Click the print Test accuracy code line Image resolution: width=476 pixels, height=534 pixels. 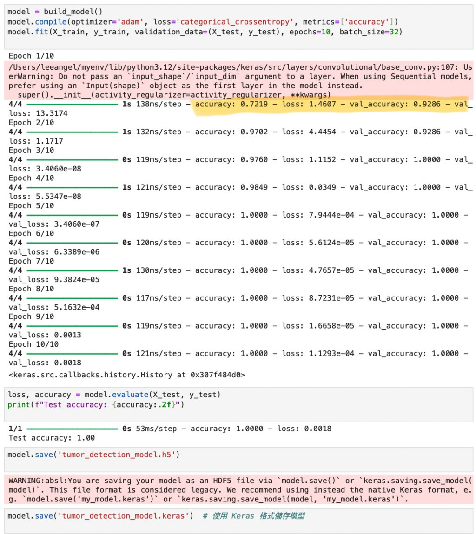point(96,405)
